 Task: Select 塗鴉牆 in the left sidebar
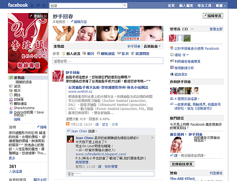(x=28, y=78)
